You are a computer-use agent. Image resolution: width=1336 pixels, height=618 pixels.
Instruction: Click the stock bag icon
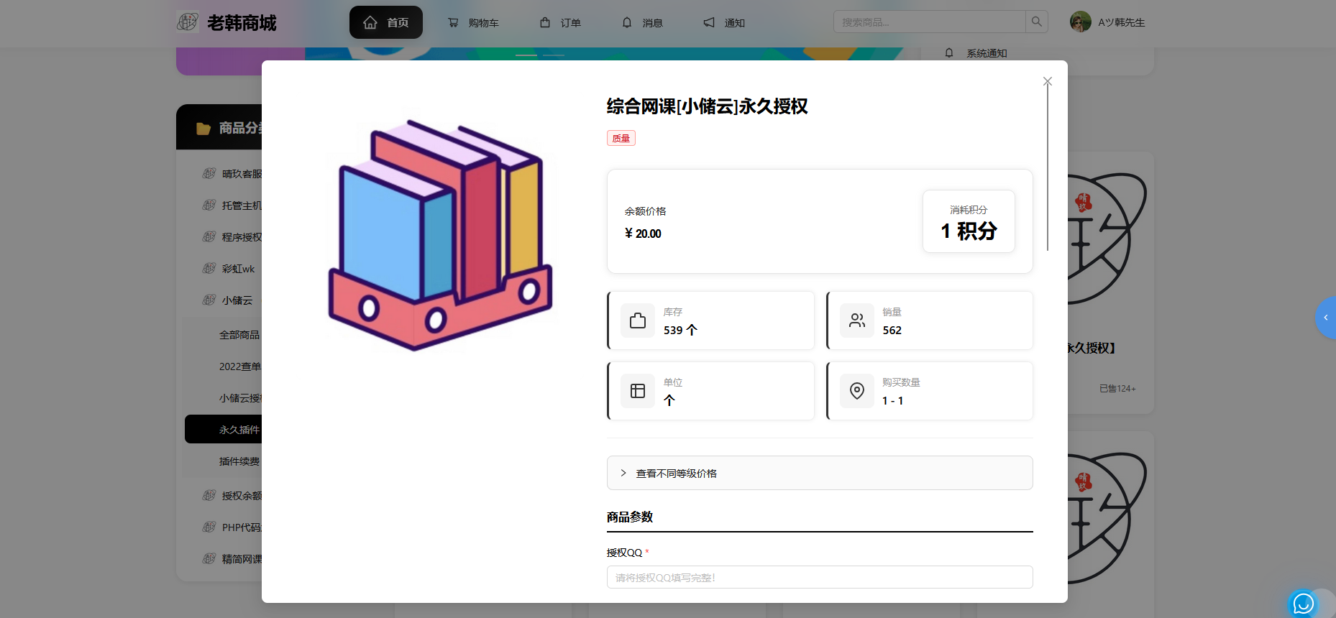pyautogui.click(x=637, y=320)
